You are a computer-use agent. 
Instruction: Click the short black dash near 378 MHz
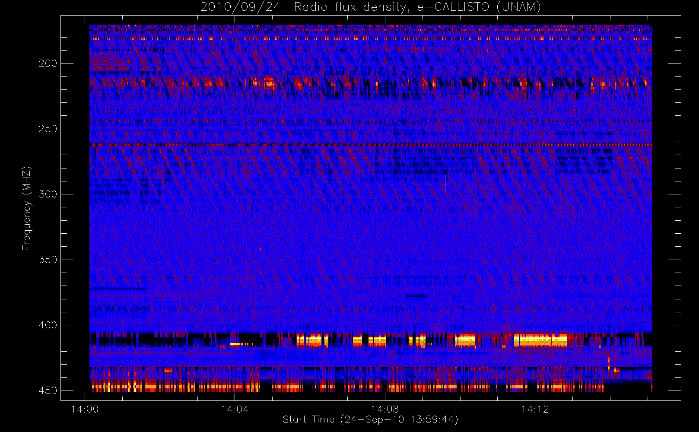(416, 296)
